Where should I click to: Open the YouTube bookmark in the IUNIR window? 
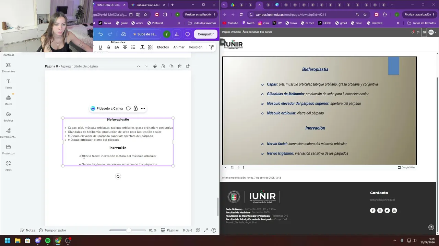(x=230, y=23)
